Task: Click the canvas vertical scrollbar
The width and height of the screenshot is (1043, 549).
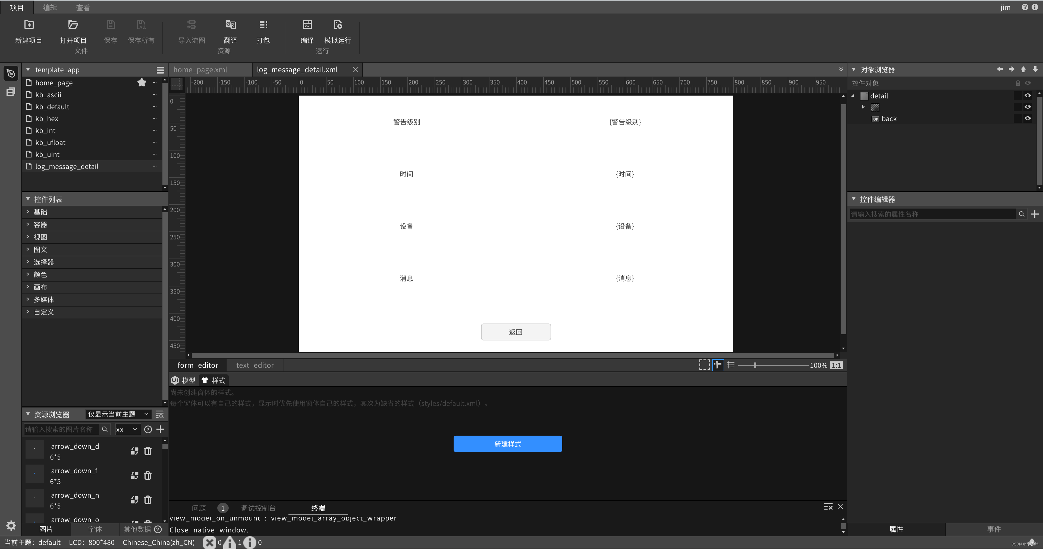Action: (x=843, y=219)
